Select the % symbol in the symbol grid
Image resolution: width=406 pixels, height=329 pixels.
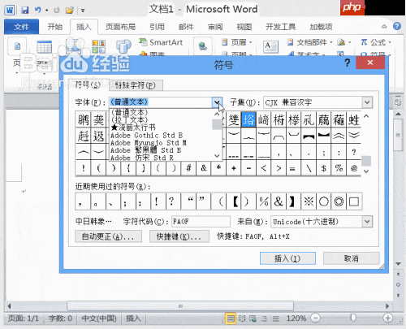pos(339,168)
